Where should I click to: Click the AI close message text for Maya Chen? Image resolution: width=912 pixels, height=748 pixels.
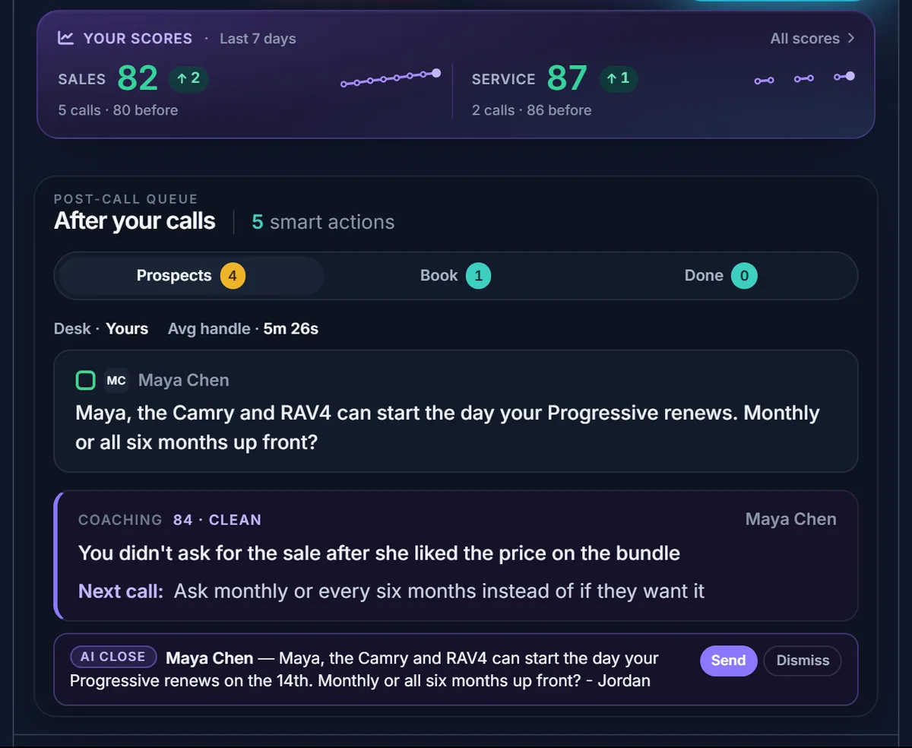pyautogui.click(x=364, y=669)
